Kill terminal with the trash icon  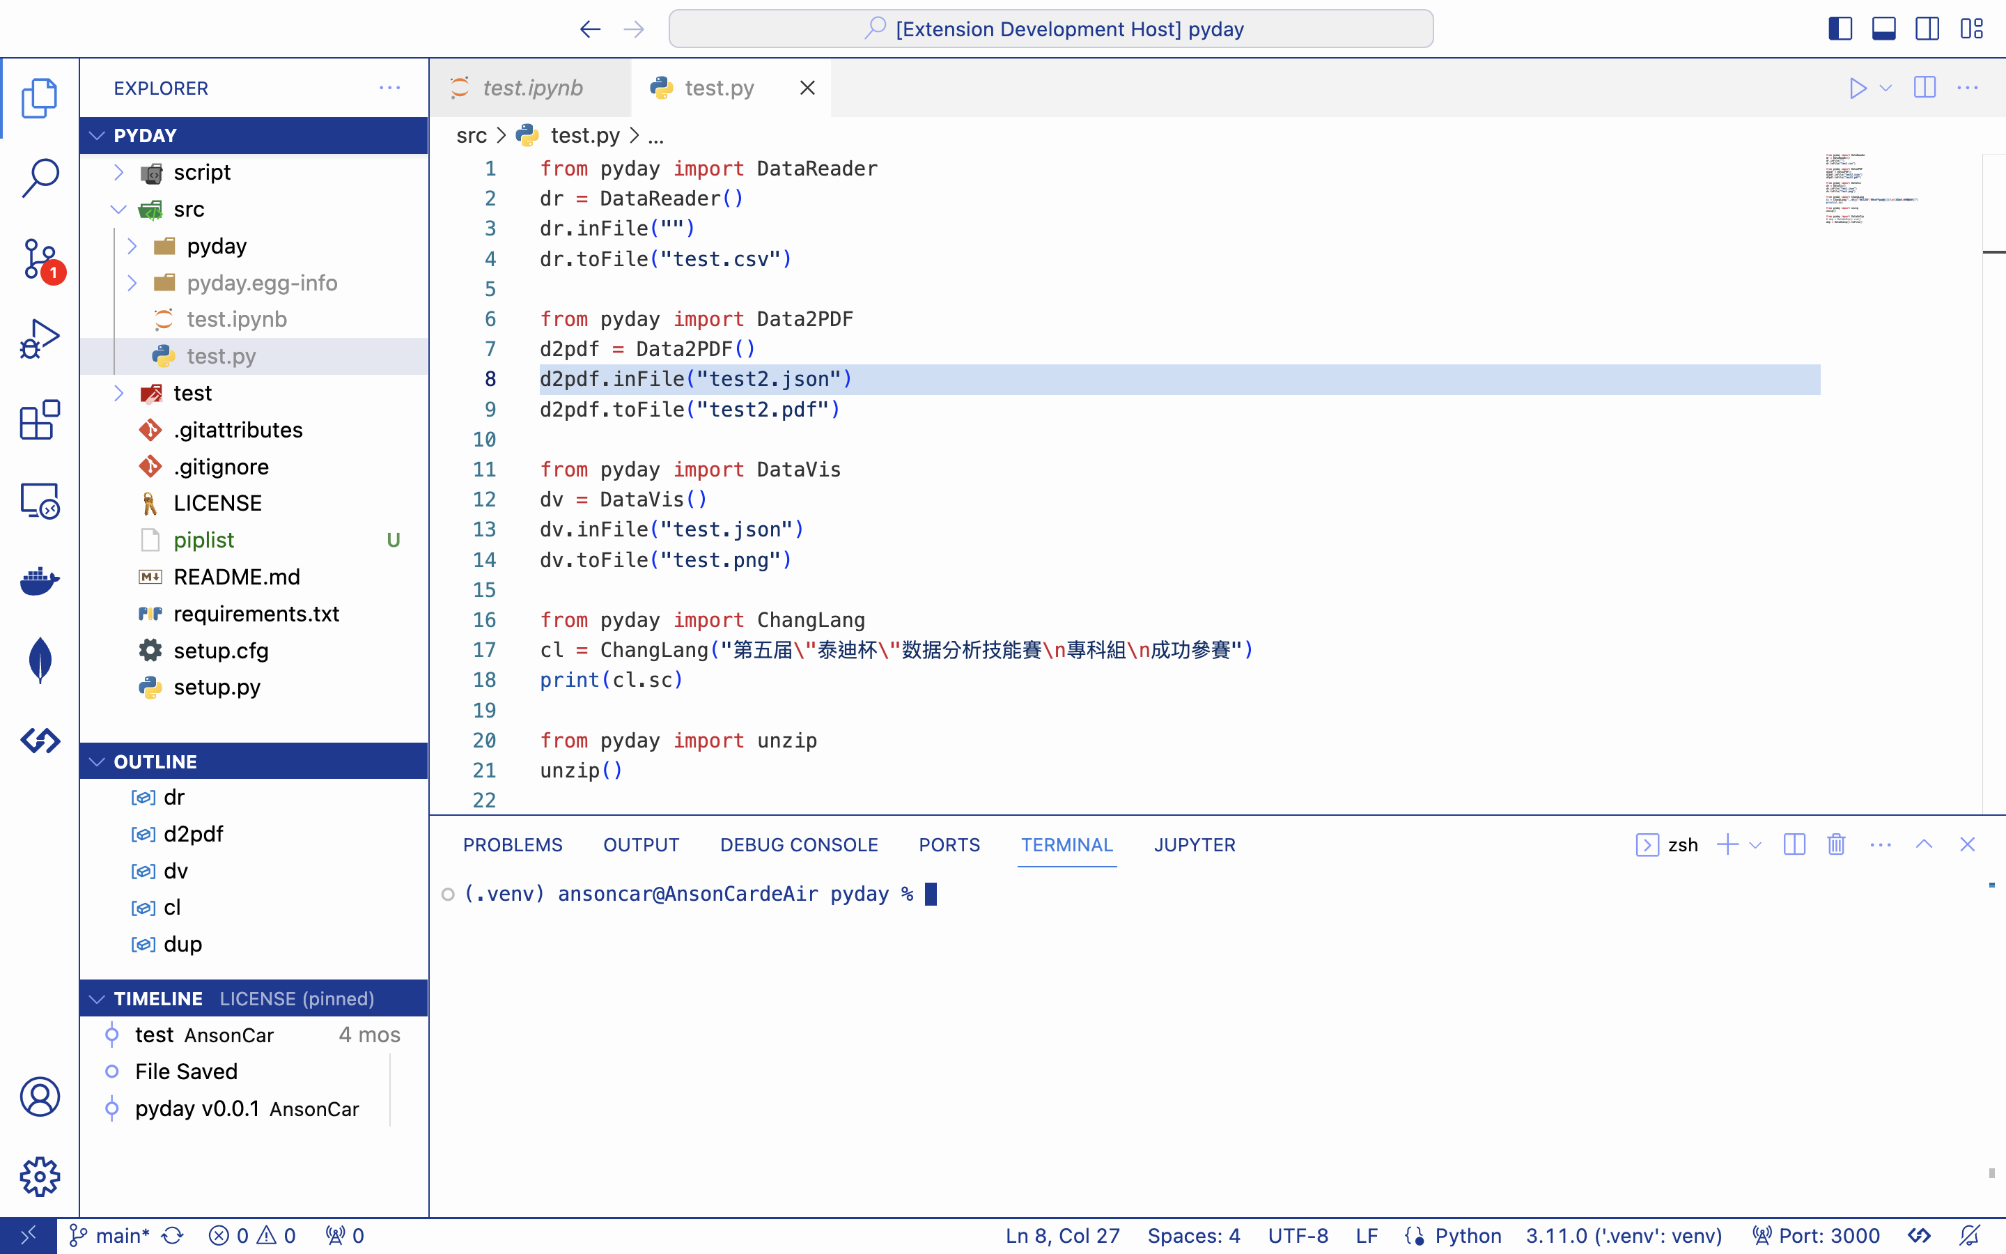[1836, 844]
